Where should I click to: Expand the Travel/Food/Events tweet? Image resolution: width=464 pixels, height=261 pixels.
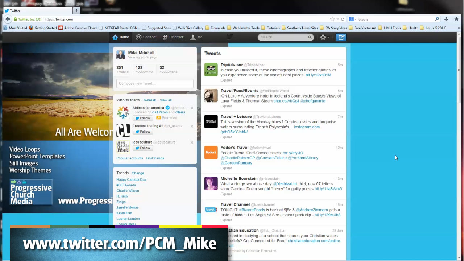tap(226, 106)
